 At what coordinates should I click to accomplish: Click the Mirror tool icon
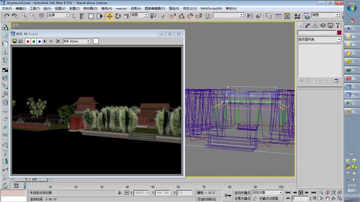click(250, 16)
